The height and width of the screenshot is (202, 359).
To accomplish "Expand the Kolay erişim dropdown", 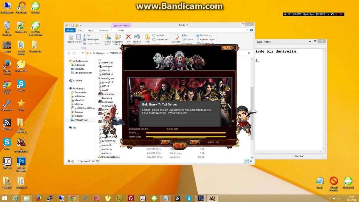I will [x=160, y=40].
